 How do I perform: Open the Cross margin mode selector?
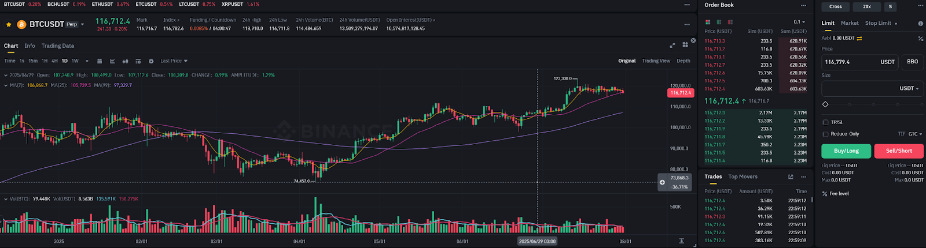(836, 6)
